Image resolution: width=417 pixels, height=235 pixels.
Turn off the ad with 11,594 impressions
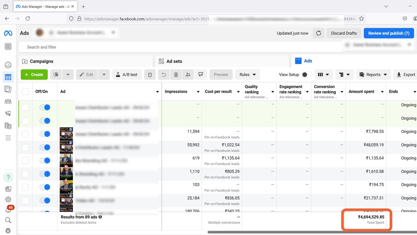45,134
